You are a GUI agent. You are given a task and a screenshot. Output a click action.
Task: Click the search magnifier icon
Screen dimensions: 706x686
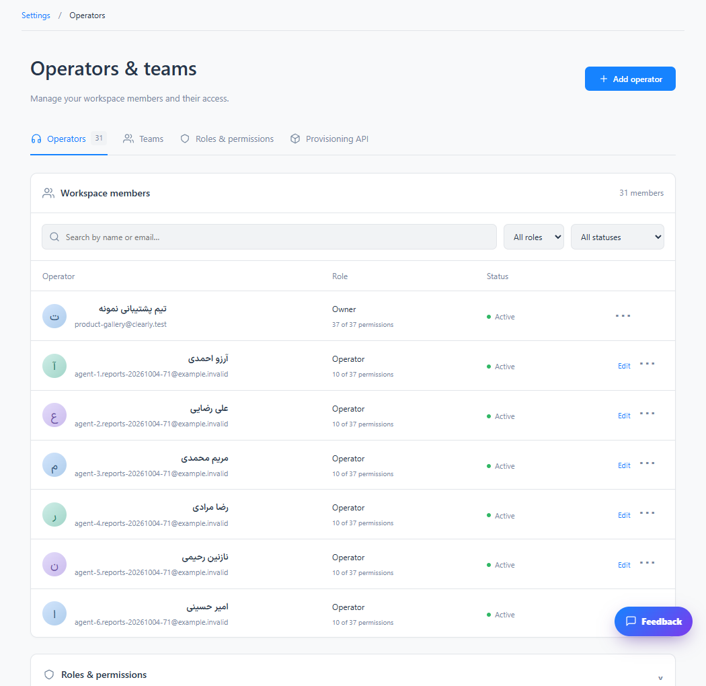tap(54, 237)
